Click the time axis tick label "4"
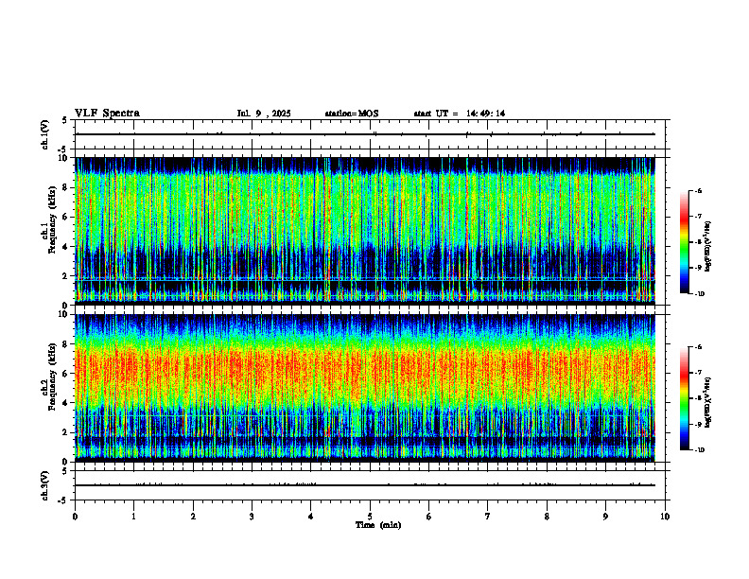The image size is (749, 579). 311,517
